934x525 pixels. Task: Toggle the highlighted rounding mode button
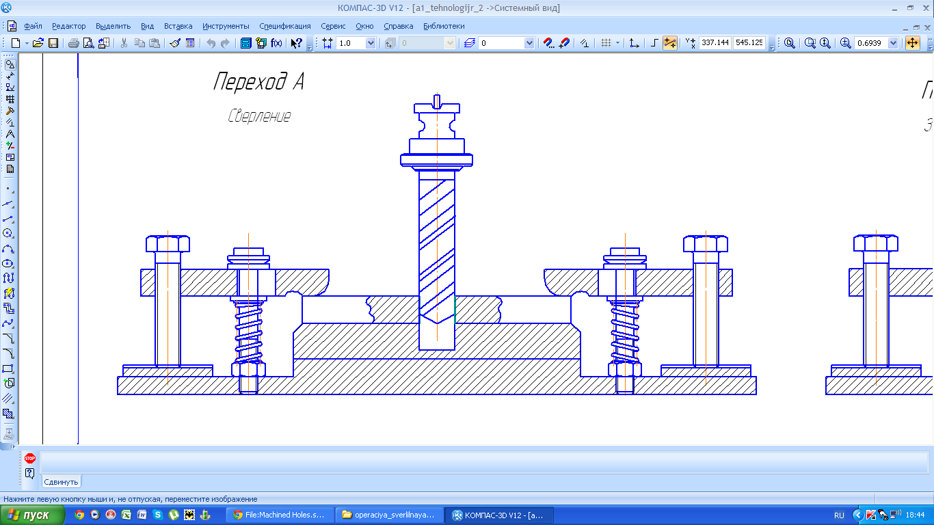(669, 43)
